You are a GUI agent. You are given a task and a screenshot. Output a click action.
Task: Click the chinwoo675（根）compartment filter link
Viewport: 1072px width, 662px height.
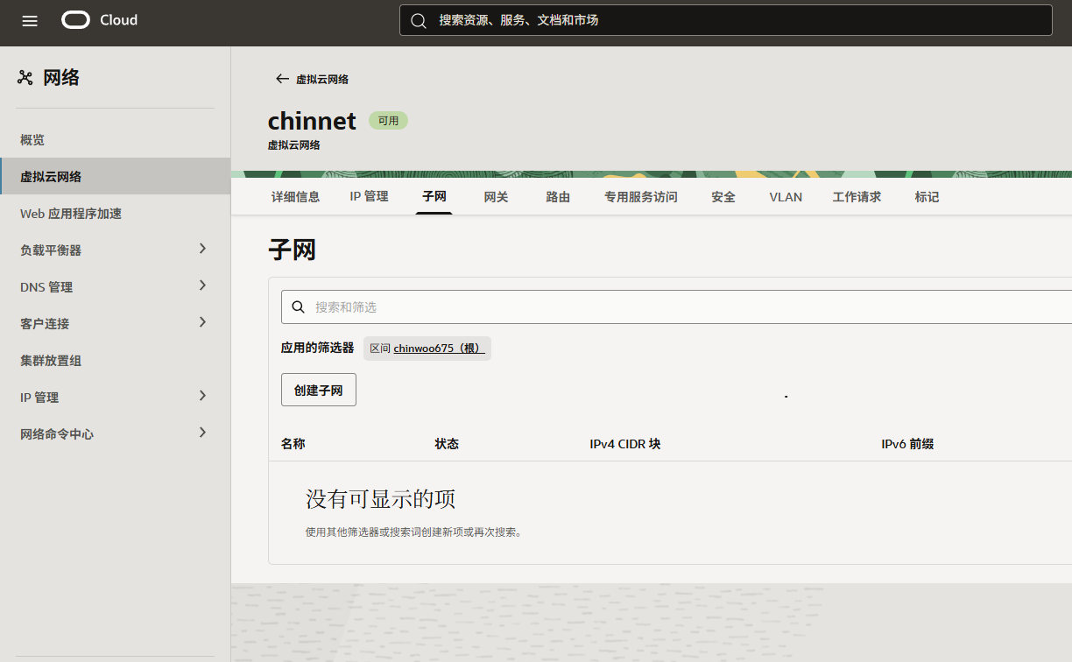coord(439,349)
